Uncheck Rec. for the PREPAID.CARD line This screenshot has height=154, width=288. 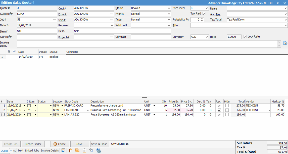tap(219, 106)
